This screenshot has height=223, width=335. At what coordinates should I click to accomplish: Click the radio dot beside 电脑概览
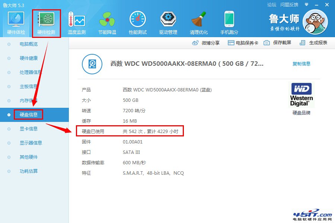pyautogui.click(x=9, y=44)
